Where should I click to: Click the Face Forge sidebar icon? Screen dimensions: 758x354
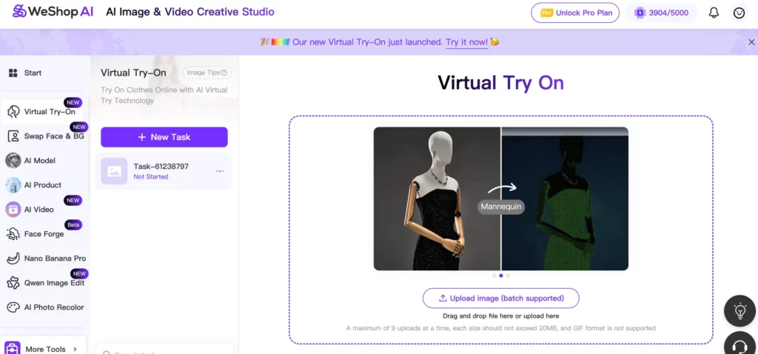click(x=13, y=234)
